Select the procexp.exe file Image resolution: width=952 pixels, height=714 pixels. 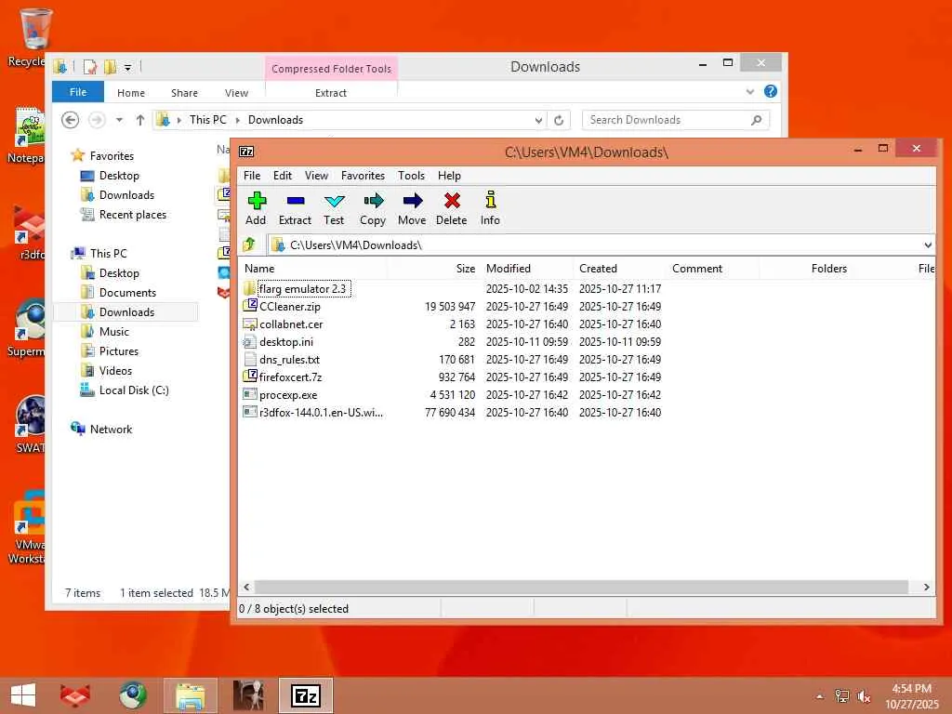[x=288, y=394]
